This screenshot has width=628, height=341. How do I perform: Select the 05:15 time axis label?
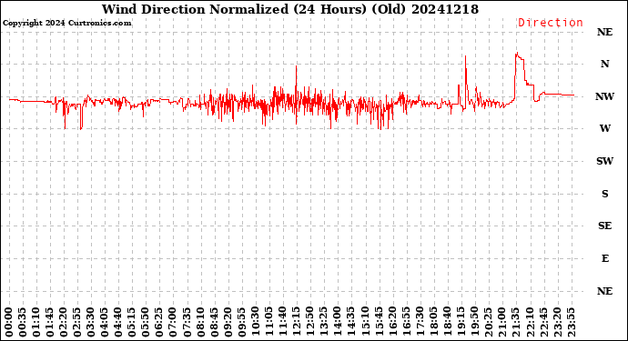coord(132,323)
